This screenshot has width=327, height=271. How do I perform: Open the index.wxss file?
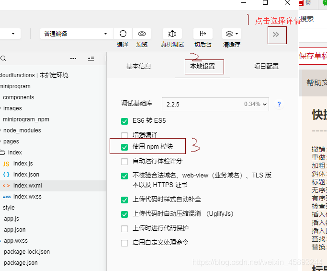click(27, 197)
